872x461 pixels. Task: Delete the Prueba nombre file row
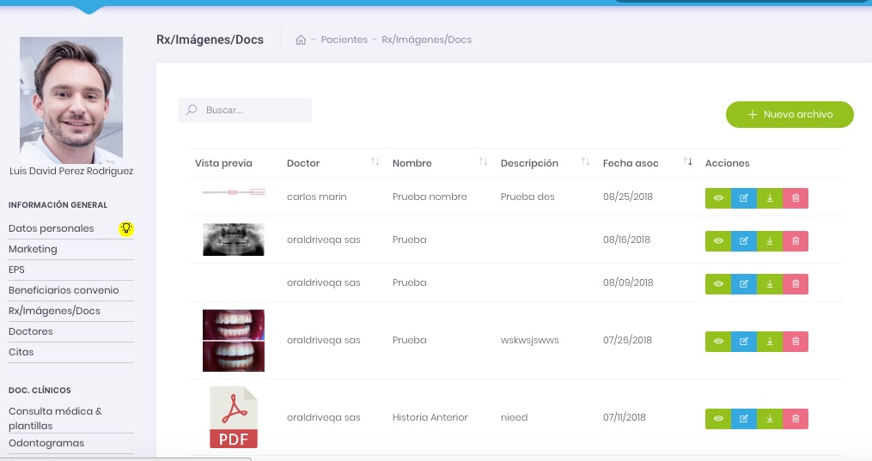pos(796,198)
